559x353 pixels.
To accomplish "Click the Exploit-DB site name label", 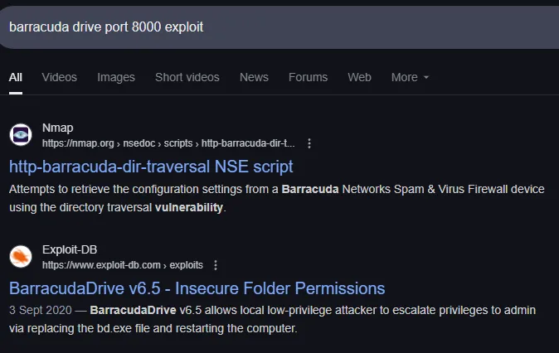I will 70,249.
